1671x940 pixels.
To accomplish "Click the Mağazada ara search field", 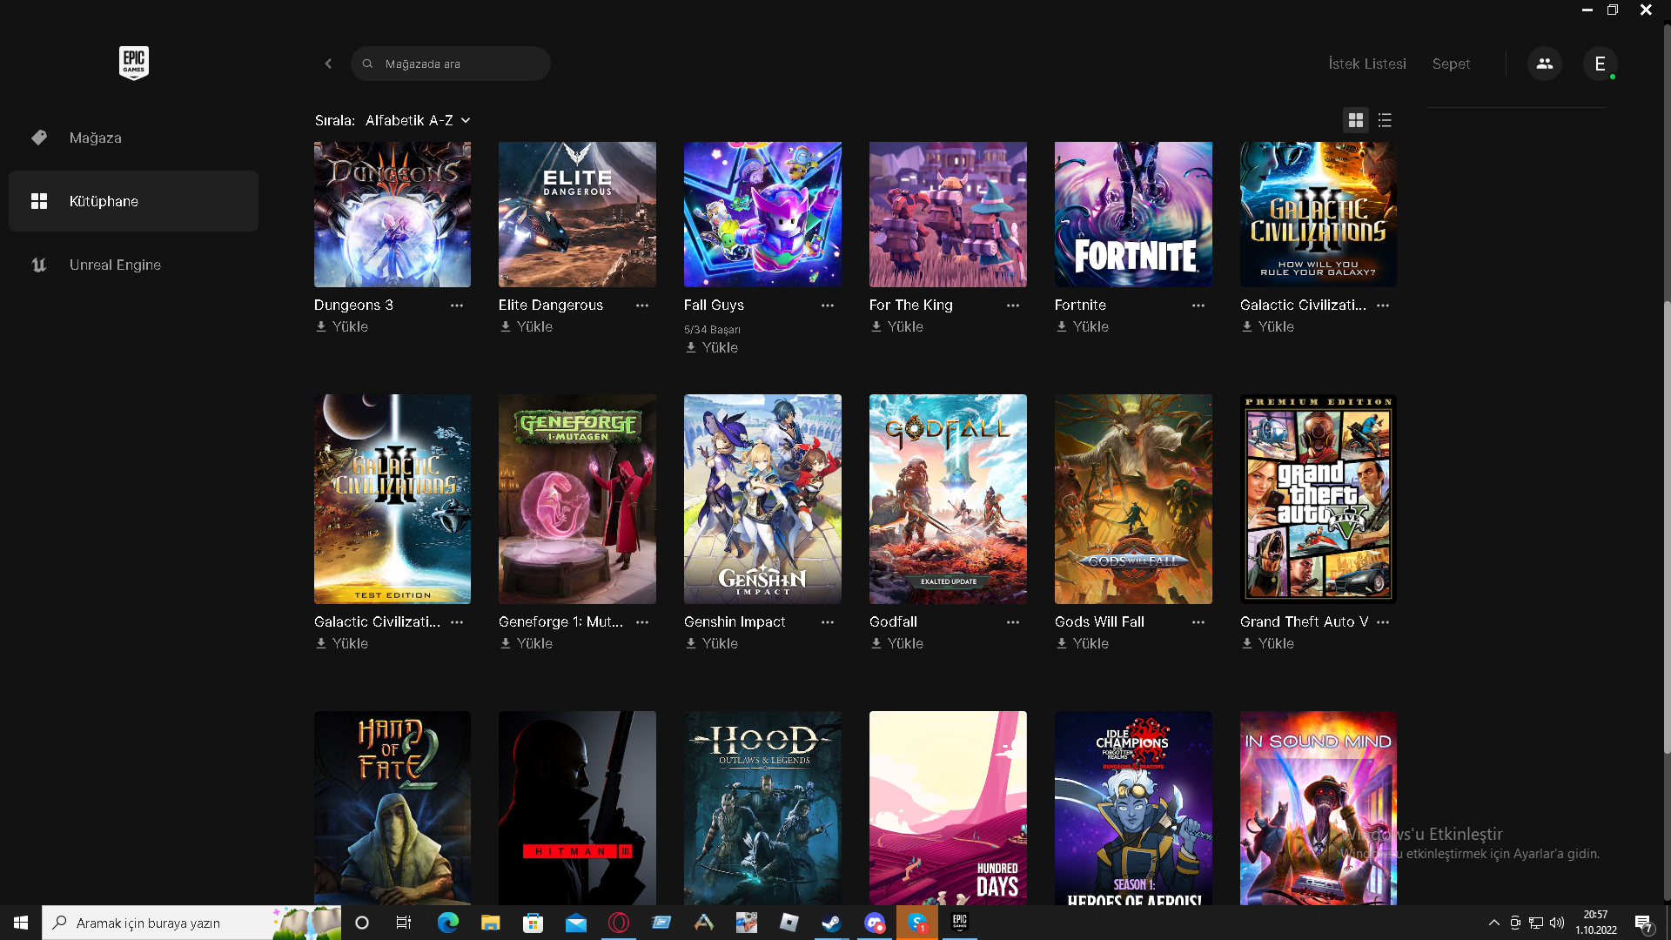I will coord(451,64).
